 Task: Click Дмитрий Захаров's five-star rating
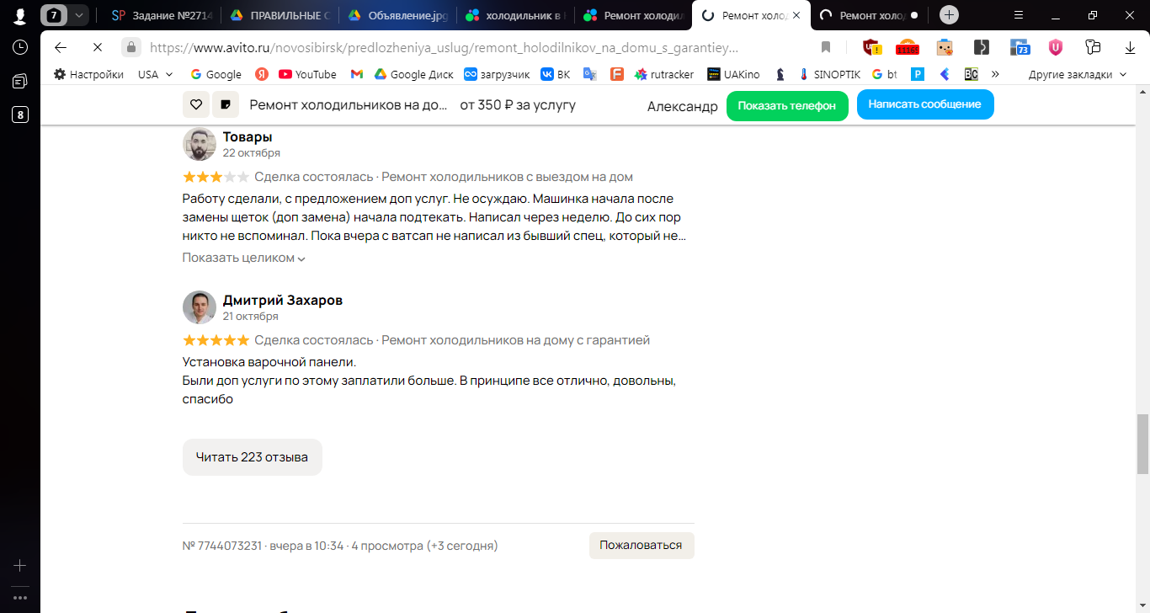point(216,340)
